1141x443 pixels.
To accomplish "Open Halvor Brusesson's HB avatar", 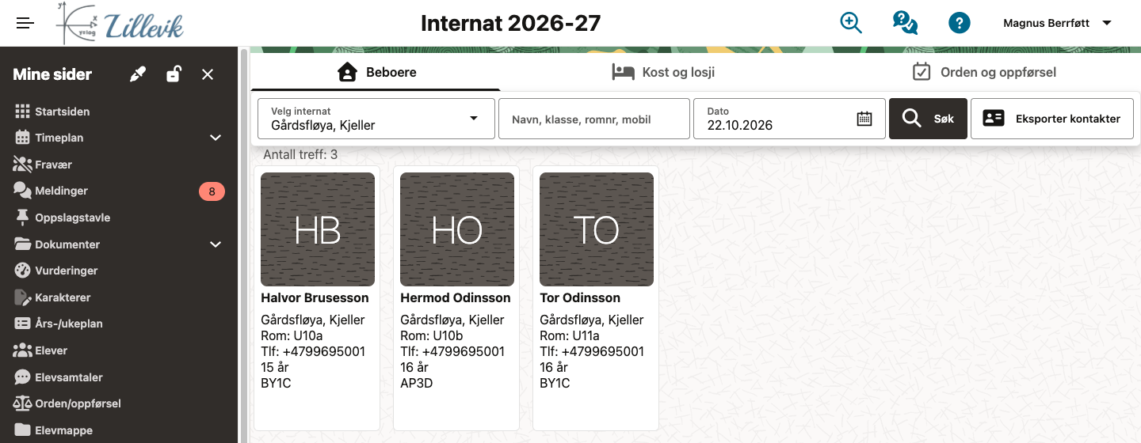I will tap(318, 229).
